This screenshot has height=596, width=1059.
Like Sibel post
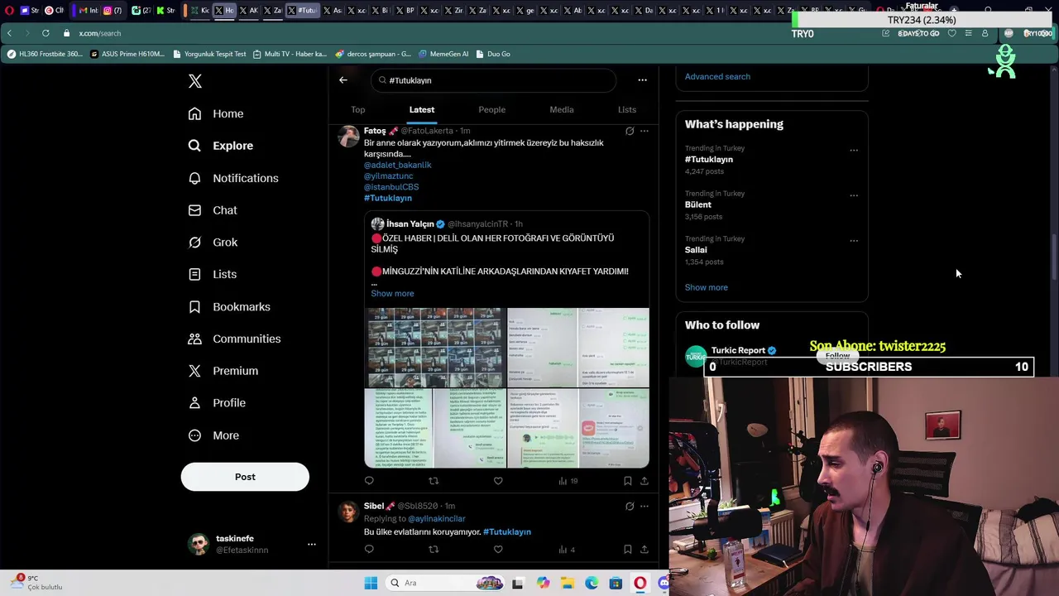[x=498, y=549]
